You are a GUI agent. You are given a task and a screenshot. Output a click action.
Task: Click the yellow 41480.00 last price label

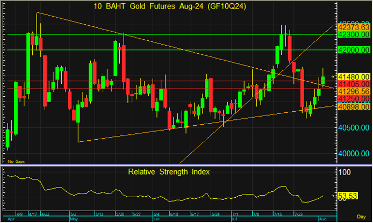[x=354, y=77]
